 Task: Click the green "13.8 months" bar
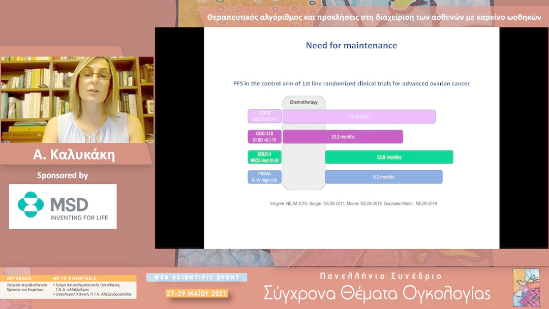point(389,157)
